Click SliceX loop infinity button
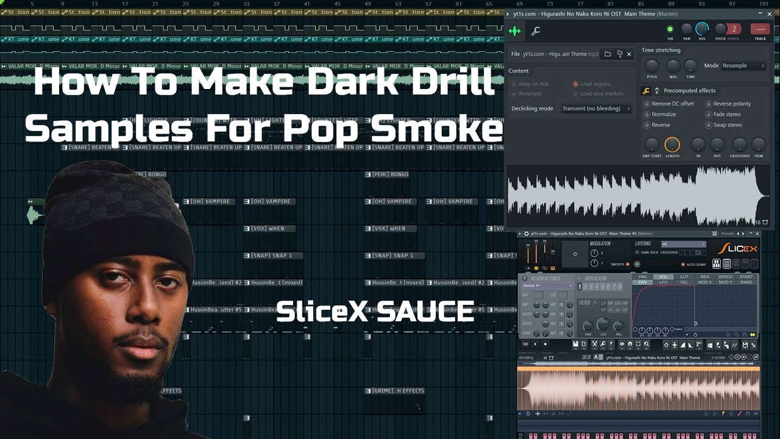Viewport: 780px width, 439px height. point(525,344)
